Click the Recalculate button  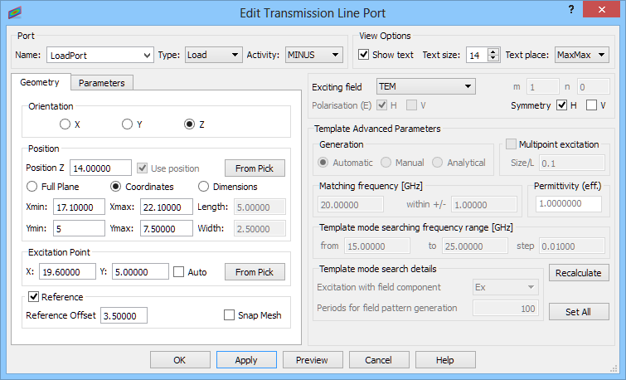[x=579, y=273]
